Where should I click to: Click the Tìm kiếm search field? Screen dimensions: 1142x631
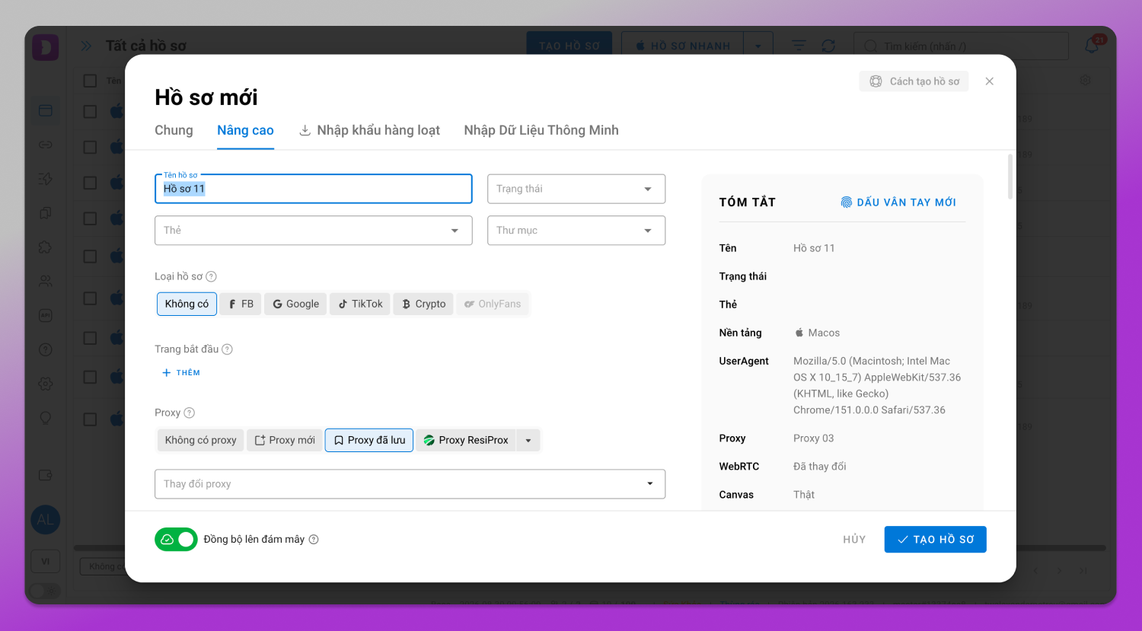(x=961, y=46)
